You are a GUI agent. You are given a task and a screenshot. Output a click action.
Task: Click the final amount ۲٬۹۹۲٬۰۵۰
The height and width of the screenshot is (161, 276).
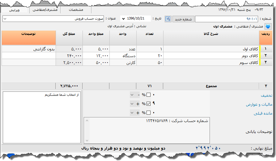(x=208, y=148)
